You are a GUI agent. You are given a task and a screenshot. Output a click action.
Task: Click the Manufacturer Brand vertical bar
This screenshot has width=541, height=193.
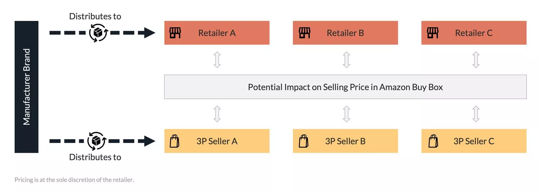click(x=26, y=87)
